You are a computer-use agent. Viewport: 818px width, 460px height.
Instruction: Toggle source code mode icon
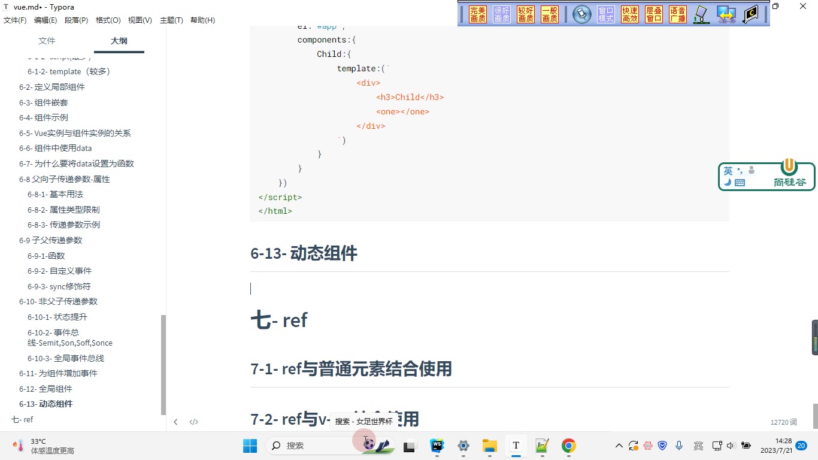[193, 422]
